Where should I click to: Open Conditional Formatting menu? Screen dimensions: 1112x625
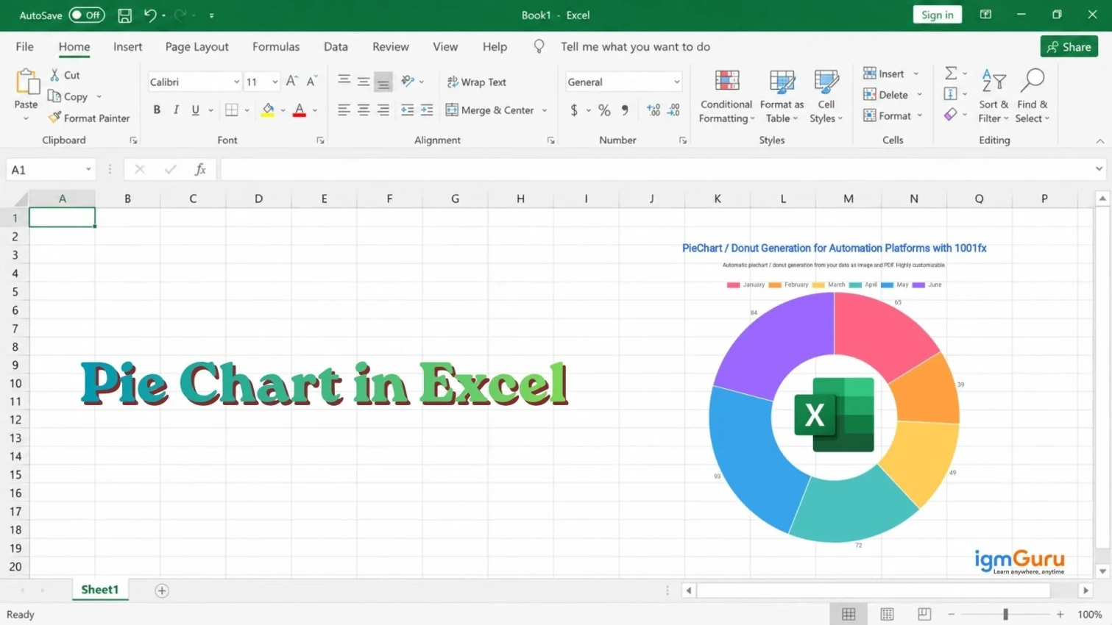pyautogui.click(x=726, y=96)
